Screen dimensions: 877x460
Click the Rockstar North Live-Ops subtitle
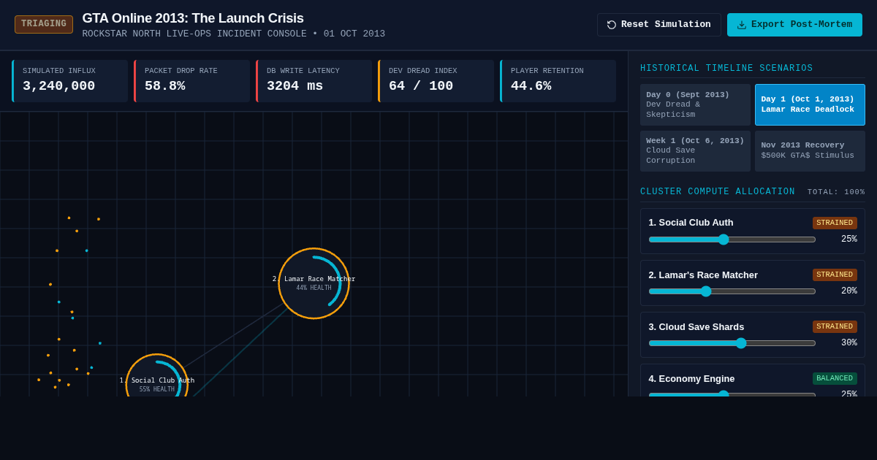(x=233, y=34)
